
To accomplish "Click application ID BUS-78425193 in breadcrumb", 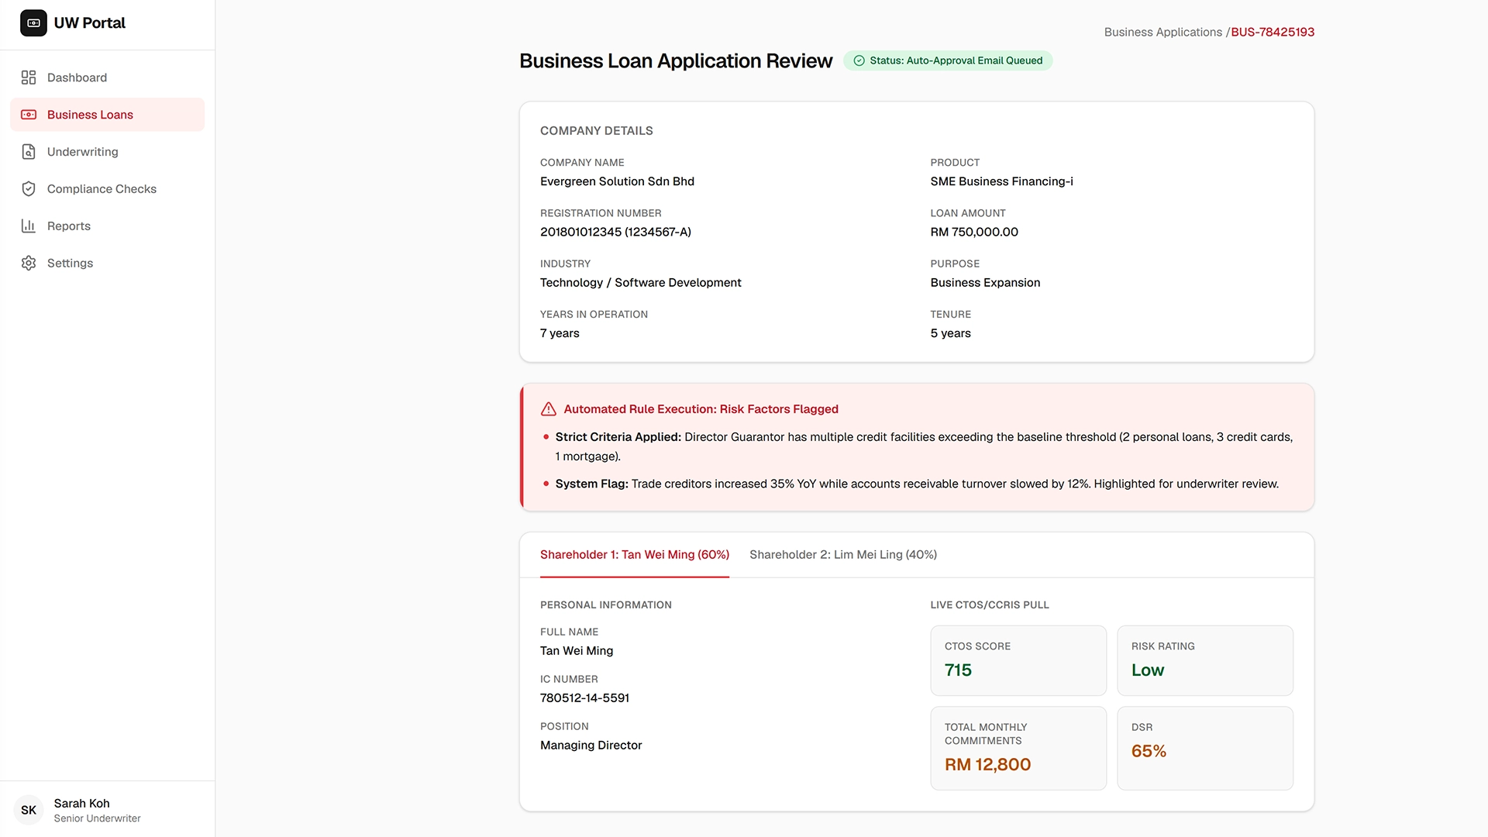I will [1273, 33].
